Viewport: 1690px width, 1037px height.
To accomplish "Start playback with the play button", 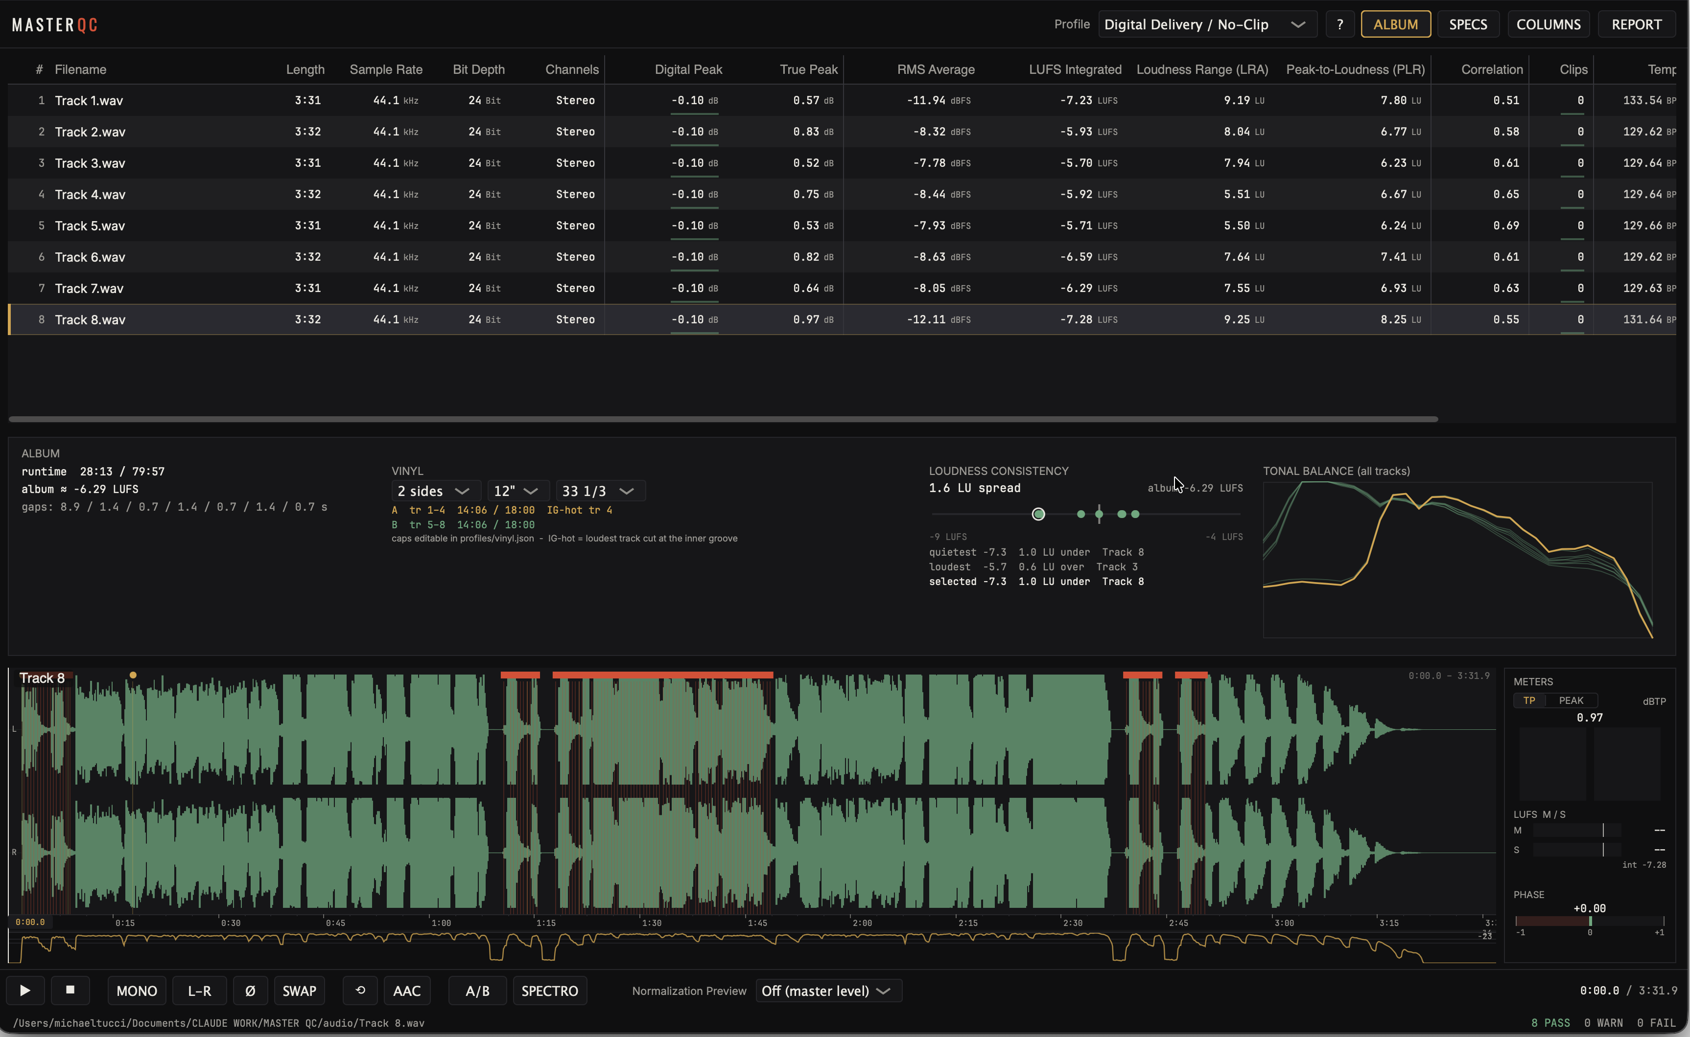I will tap(25, 991).
